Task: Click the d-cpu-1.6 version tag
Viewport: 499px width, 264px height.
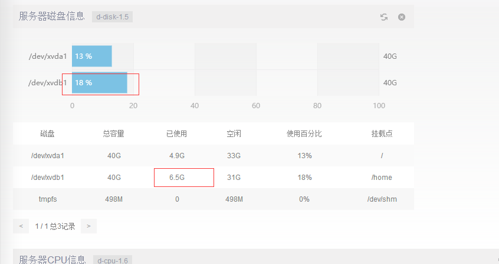Action: [113, 260]
